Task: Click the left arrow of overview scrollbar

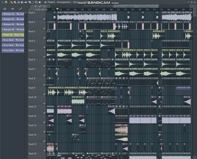Action: [x=49, y=6]
